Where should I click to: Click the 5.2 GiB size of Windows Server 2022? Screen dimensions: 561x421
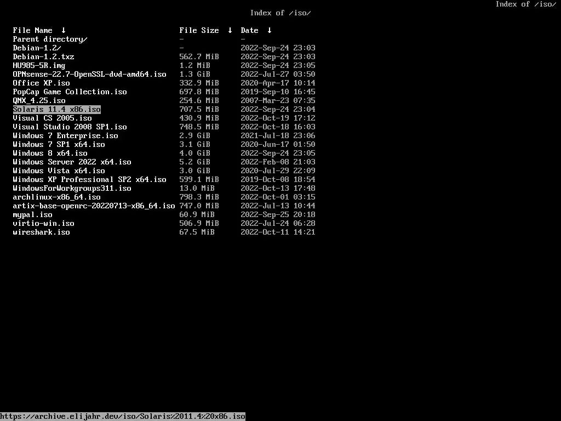click(194, 162)
